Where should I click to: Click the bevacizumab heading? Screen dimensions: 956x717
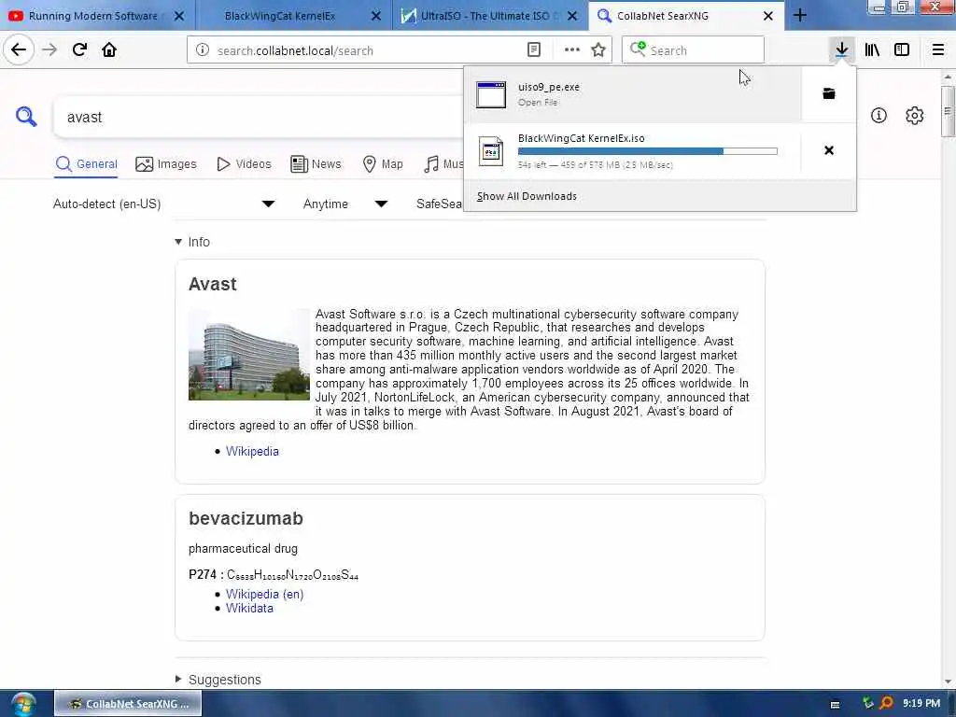(246, 518)
